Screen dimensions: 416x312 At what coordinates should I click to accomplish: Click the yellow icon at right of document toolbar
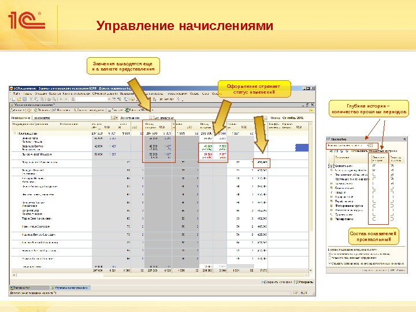pos(311,110)
